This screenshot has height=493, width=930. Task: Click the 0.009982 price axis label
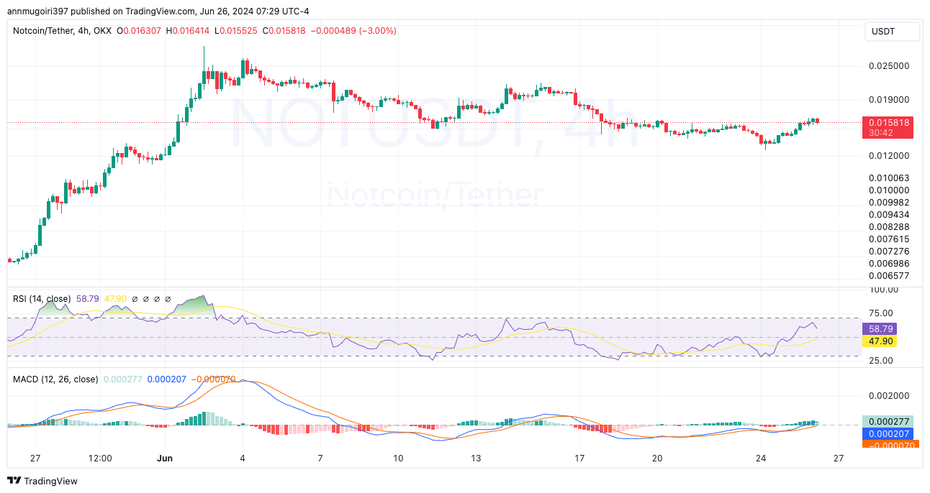(x=889, y=202)
